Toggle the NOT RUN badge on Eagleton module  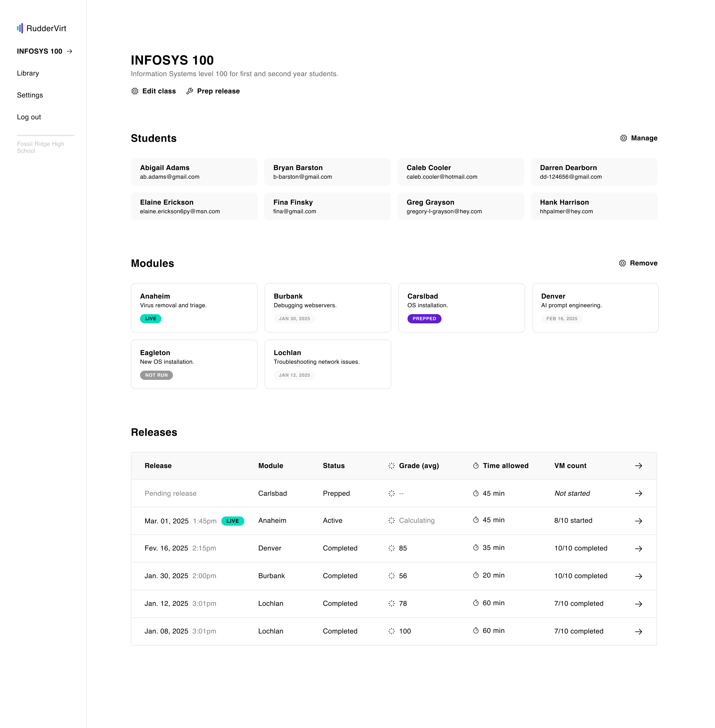tap(156, 375)
